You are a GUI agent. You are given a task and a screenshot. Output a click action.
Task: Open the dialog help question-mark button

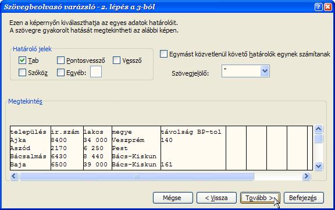318,7
